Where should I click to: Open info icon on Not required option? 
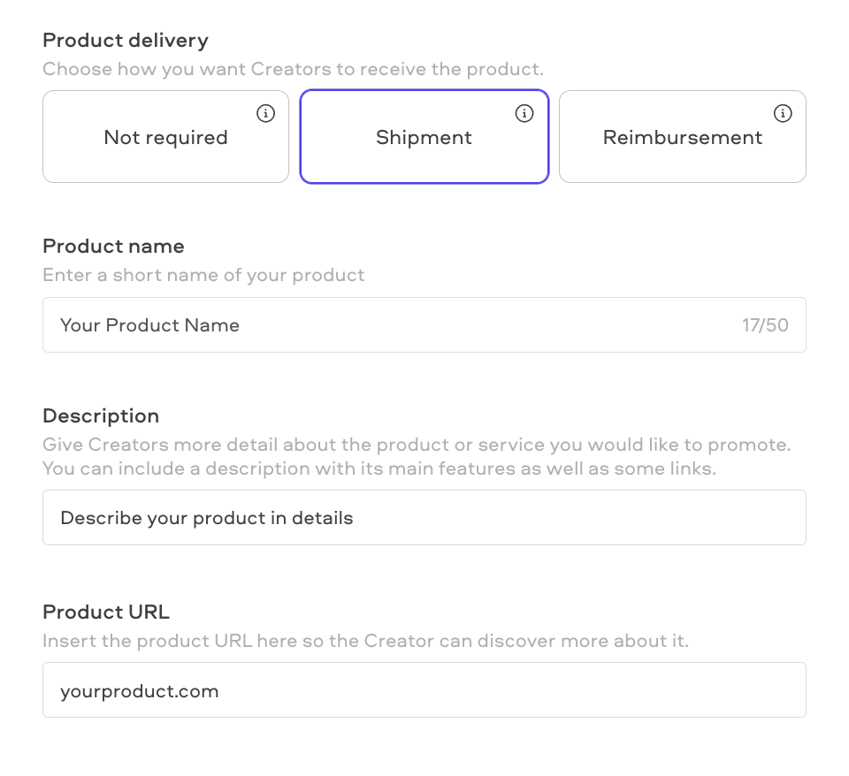265,114
